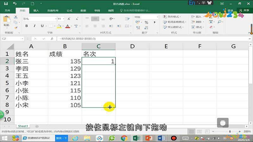Center text horizontally
This screenshot has width=253, height=142.
tap(95, 26)
